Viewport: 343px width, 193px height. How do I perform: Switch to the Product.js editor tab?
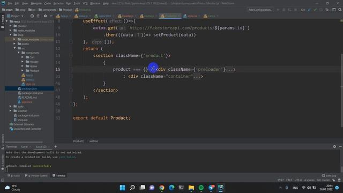[170, 16]
